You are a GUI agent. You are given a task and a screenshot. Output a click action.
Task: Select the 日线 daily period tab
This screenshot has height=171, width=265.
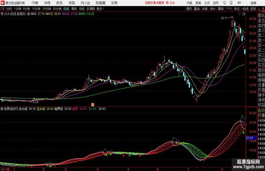click(x=66, y=9)
